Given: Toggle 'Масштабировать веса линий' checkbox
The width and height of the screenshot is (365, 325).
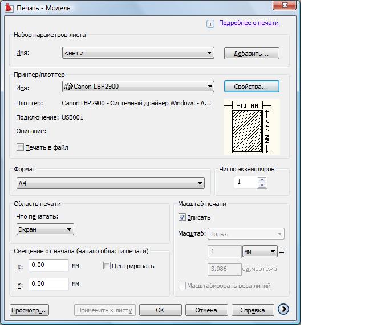Looking at the screenshot, I should pyautogui.click(x=182, y=286).
